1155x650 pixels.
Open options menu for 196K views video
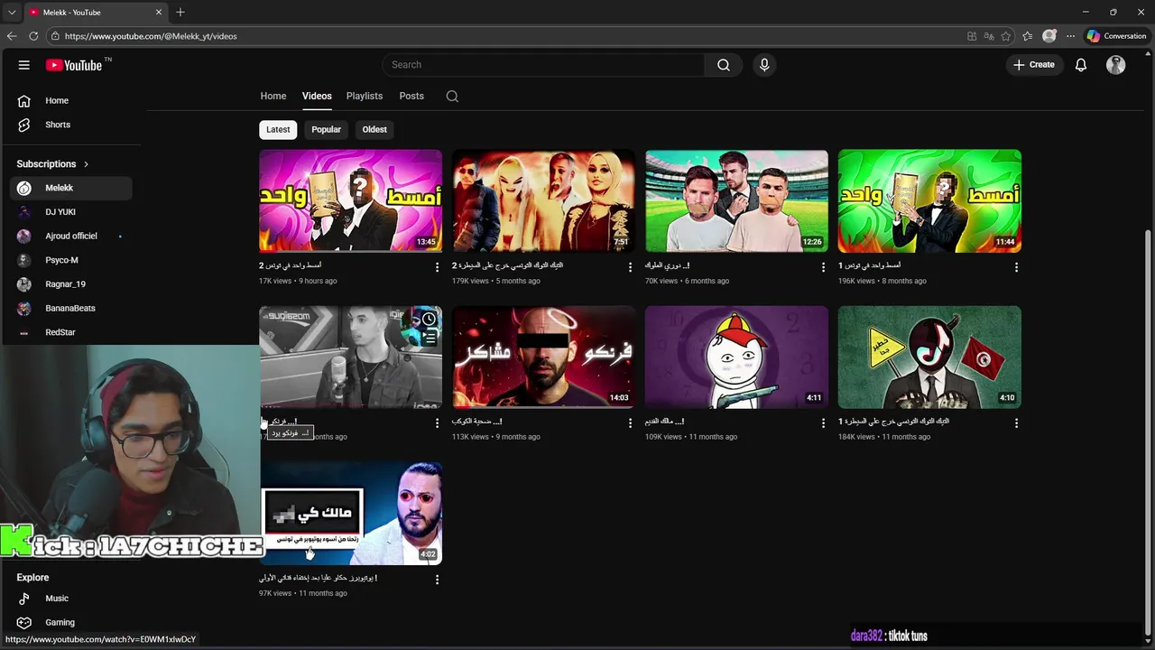point(1016,267)
